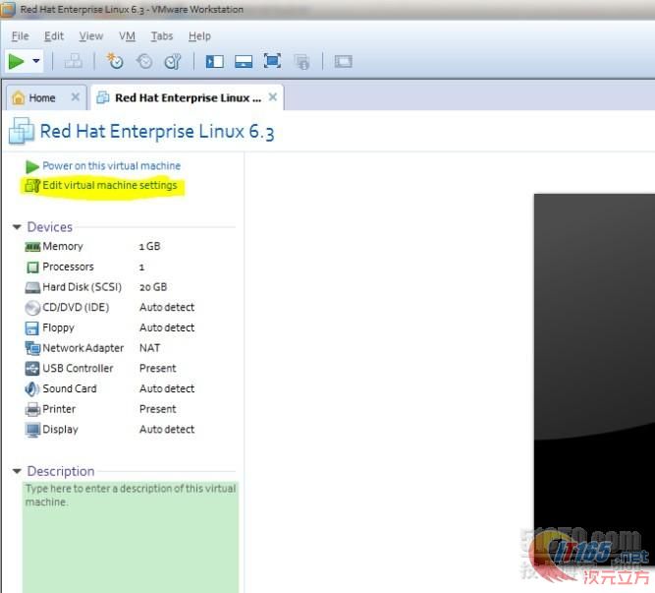The height and width of the screenshot is (593, 655).
Task: Click the green arrow beside Power on link
Action: [32, 166]
